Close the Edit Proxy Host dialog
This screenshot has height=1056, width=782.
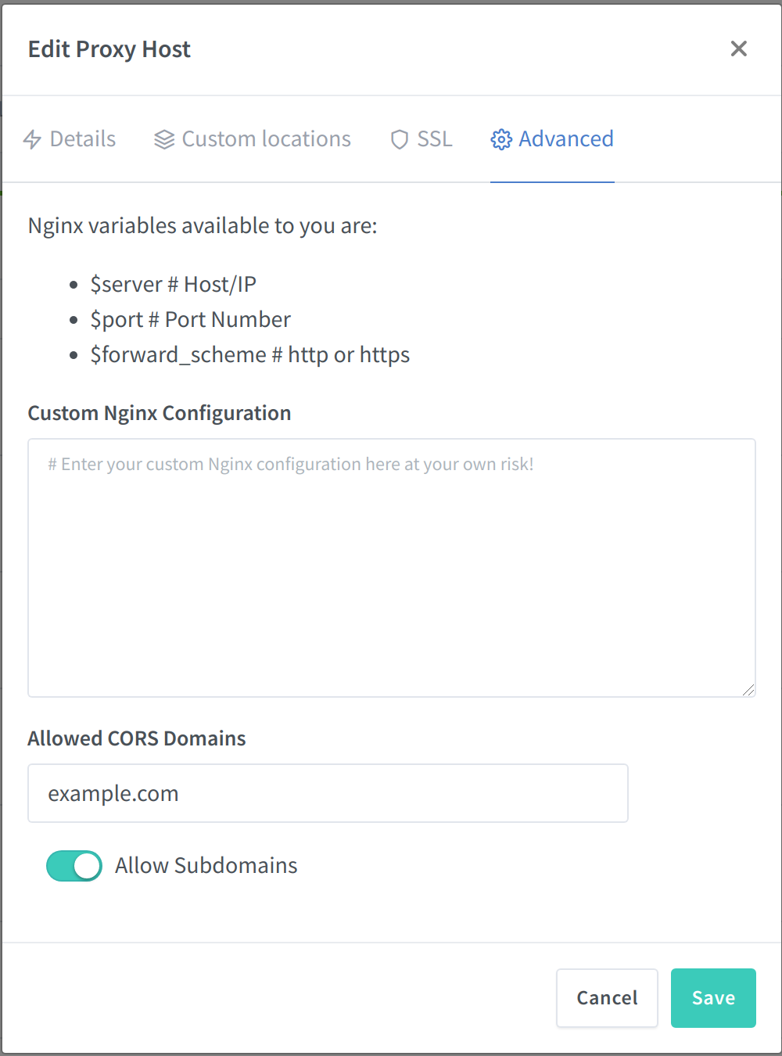click(738, 48)
